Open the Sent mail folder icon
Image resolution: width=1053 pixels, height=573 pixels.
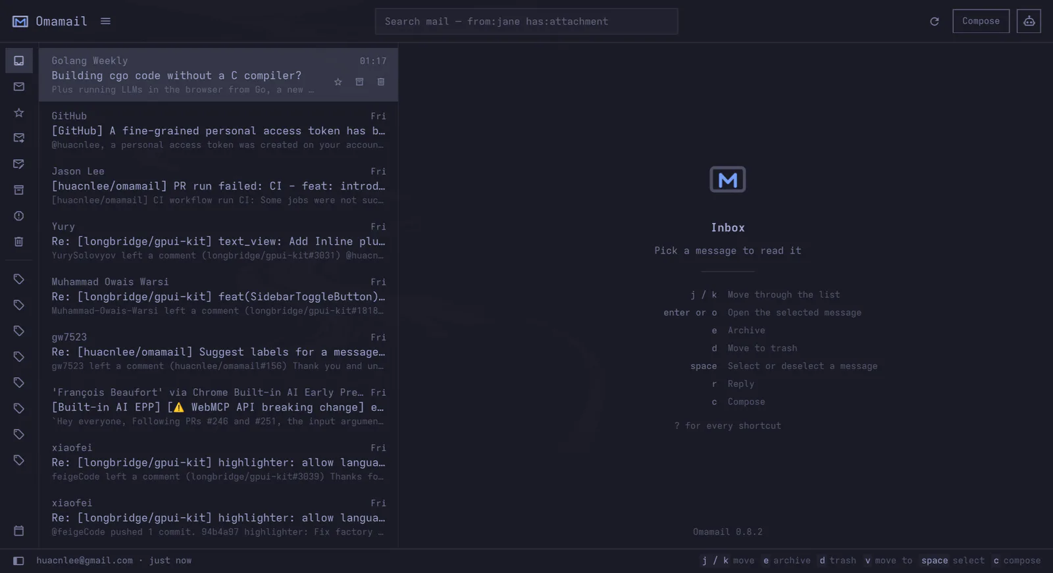coord(19,138)
